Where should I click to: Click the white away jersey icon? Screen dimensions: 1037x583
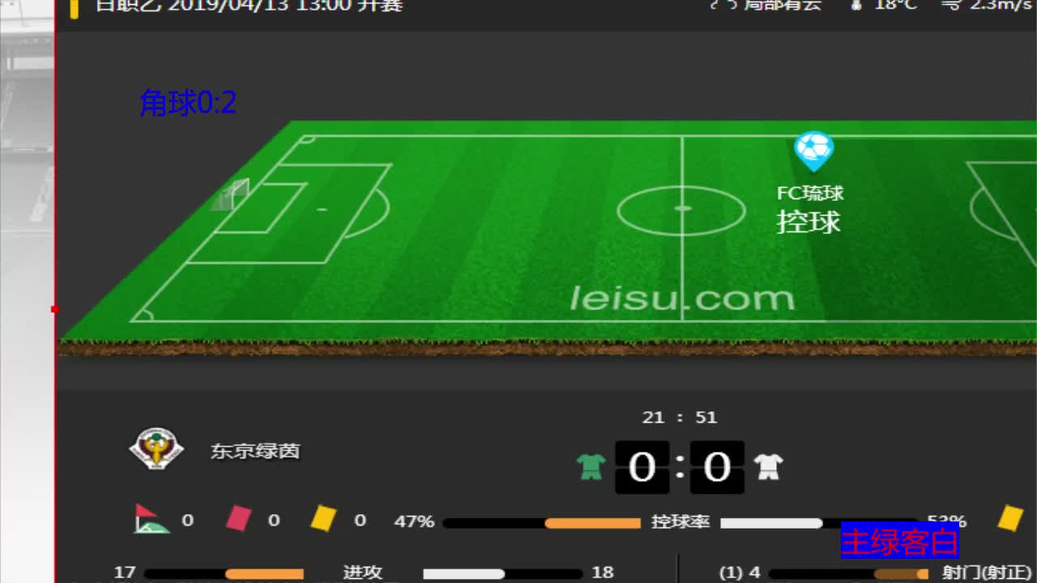pyautogui.click(x=768, y=466)
